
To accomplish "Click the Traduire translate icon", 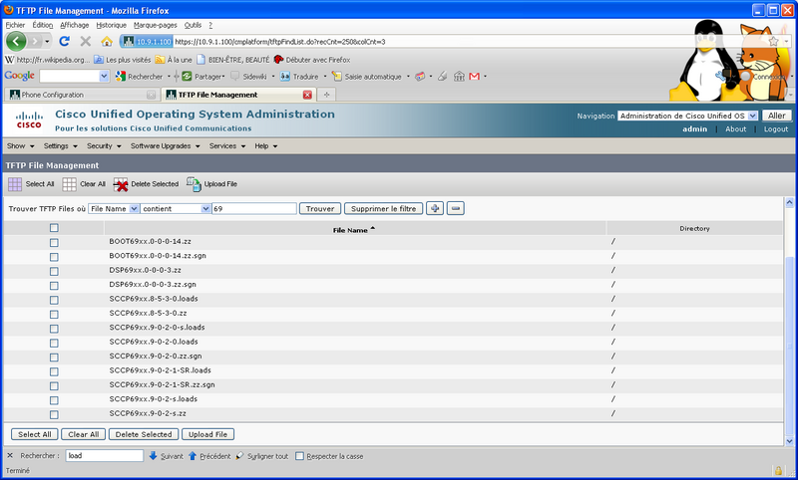I will point(285,77).
